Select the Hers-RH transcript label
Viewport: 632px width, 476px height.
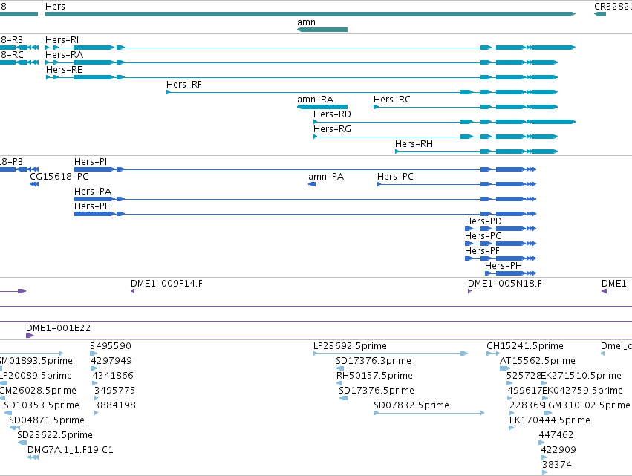[414, 144]
